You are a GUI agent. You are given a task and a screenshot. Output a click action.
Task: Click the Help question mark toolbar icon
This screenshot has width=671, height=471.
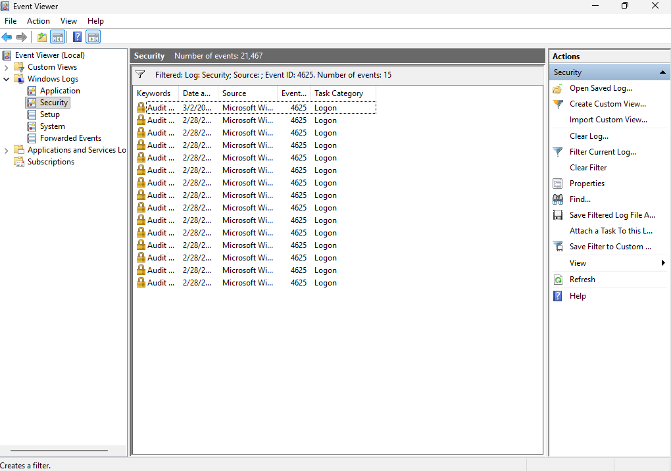[77, 37]
